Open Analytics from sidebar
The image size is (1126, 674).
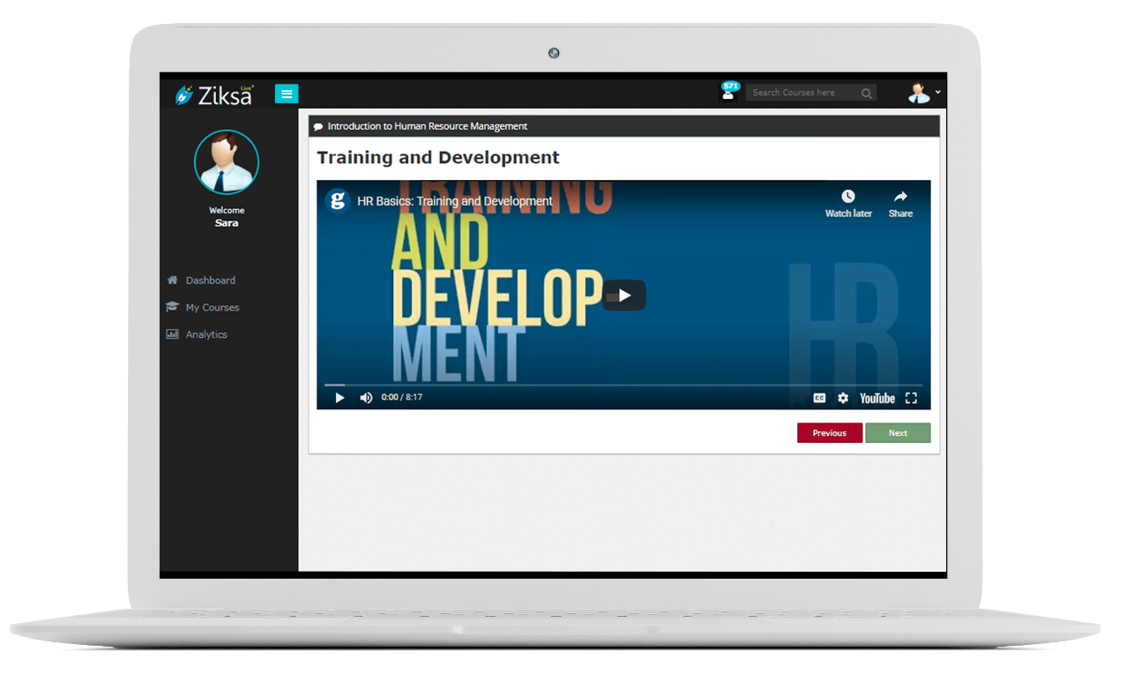click(206, 335)
